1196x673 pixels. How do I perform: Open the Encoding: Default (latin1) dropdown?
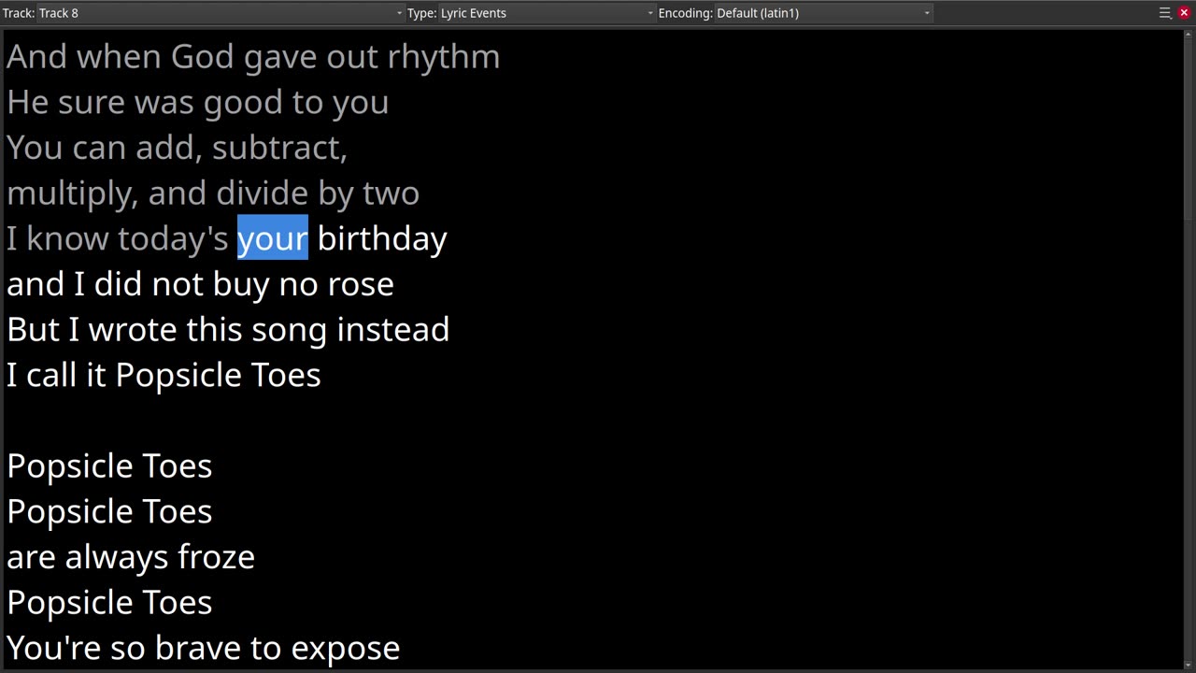822,13
